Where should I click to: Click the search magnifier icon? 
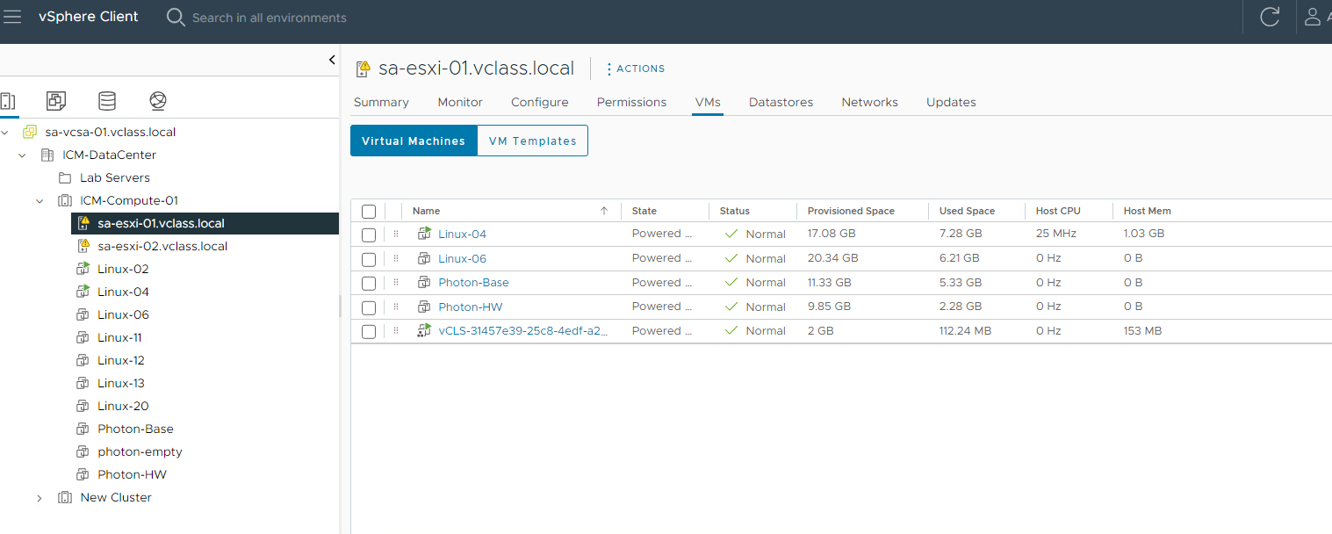176,17
